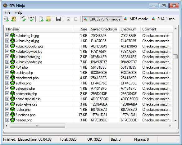Click the horizontal scrollbar right arrow

(170, 126)
